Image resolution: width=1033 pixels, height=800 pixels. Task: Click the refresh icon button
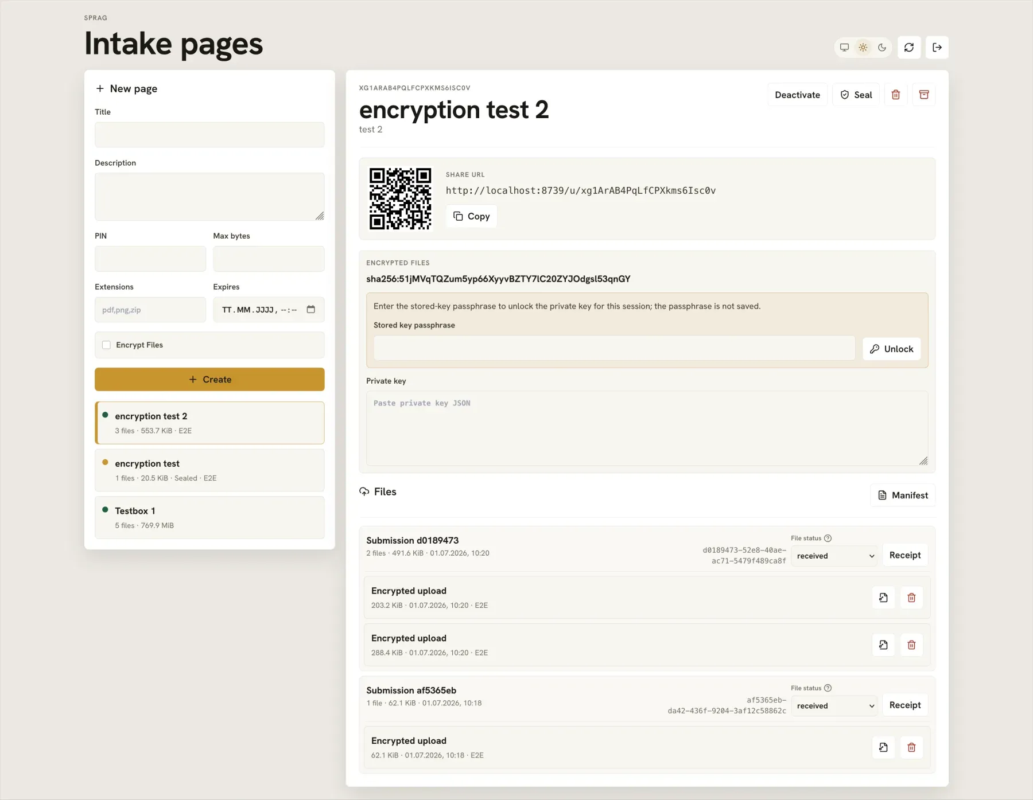click(909, 48)
